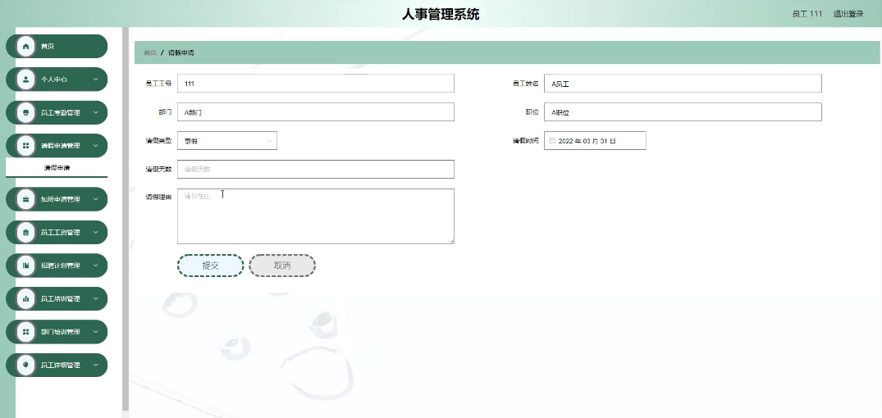Focus the 职位 field containing A职位
The image size is (882, 418).
(x=683, y=111)
